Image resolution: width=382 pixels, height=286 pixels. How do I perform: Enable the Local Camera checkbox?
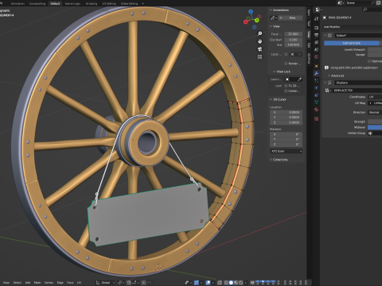[286, 54]
